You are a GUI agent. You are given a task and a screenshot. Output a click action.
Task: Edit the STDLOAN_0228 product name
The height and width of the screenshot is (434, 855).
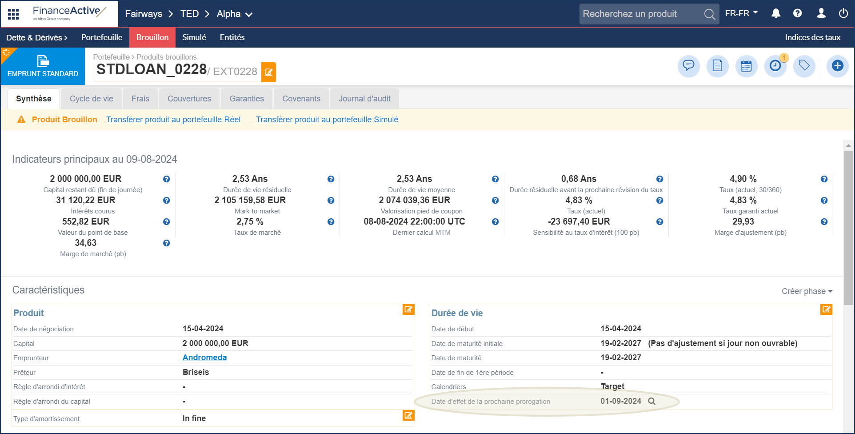tap(268, 72)
